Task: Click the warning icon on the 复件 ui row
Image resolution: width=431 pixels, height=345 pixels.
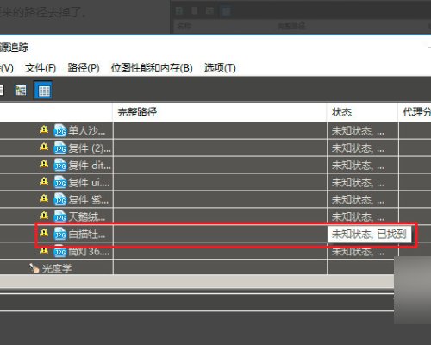Action: click(x=44, y=181)
